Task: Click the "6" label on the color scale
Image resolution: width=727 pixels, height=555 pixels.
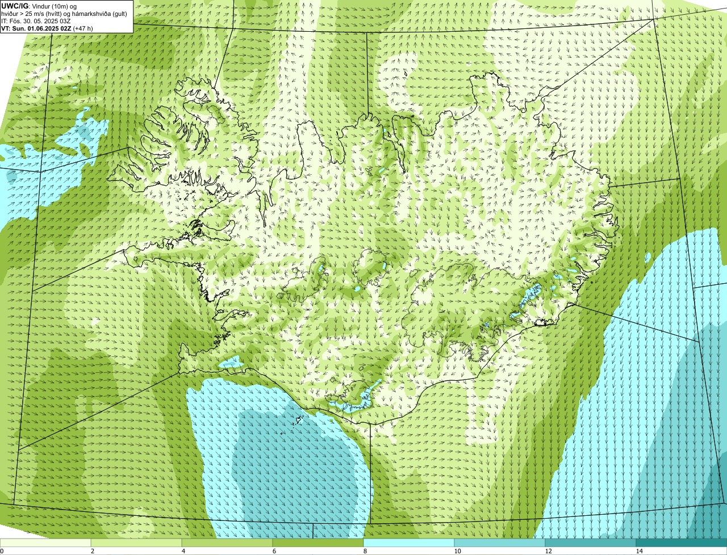Action: (x=274, y=551)
